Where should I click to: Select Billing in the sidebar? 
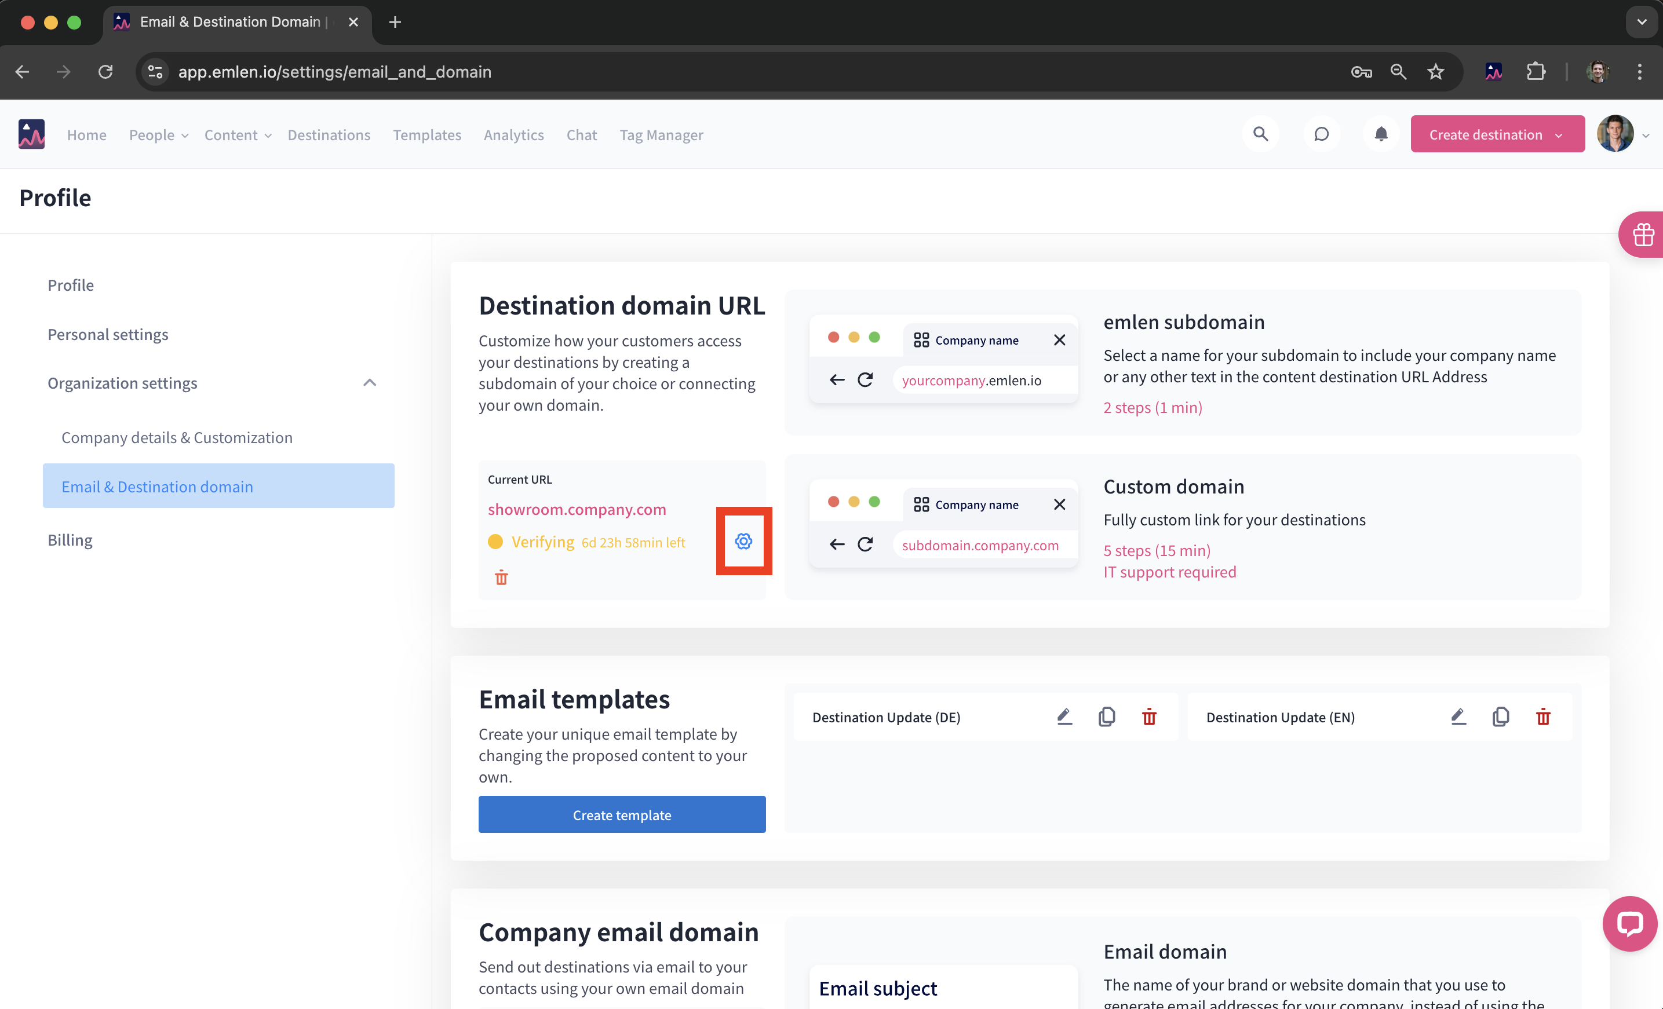click(70, 540)
